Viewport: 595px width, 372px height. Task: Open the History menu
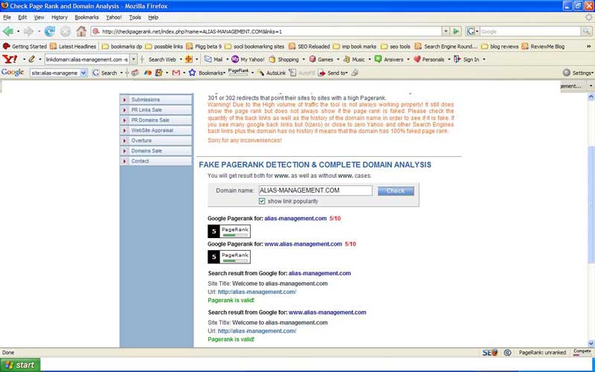(x=59, y=17)
